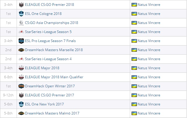Screen dimensions: 187x118
Task: Open the CS:GO Asia Championships 2018 link
Action: [x=52, y=23]
